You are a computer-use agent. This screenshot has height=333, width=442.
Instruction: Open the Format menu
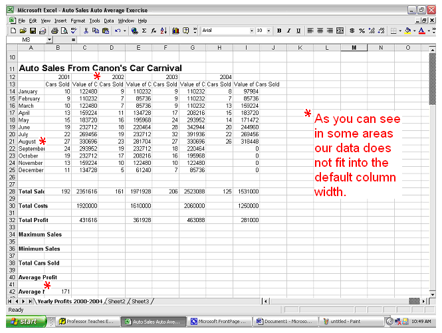click(x=78, y=21)
